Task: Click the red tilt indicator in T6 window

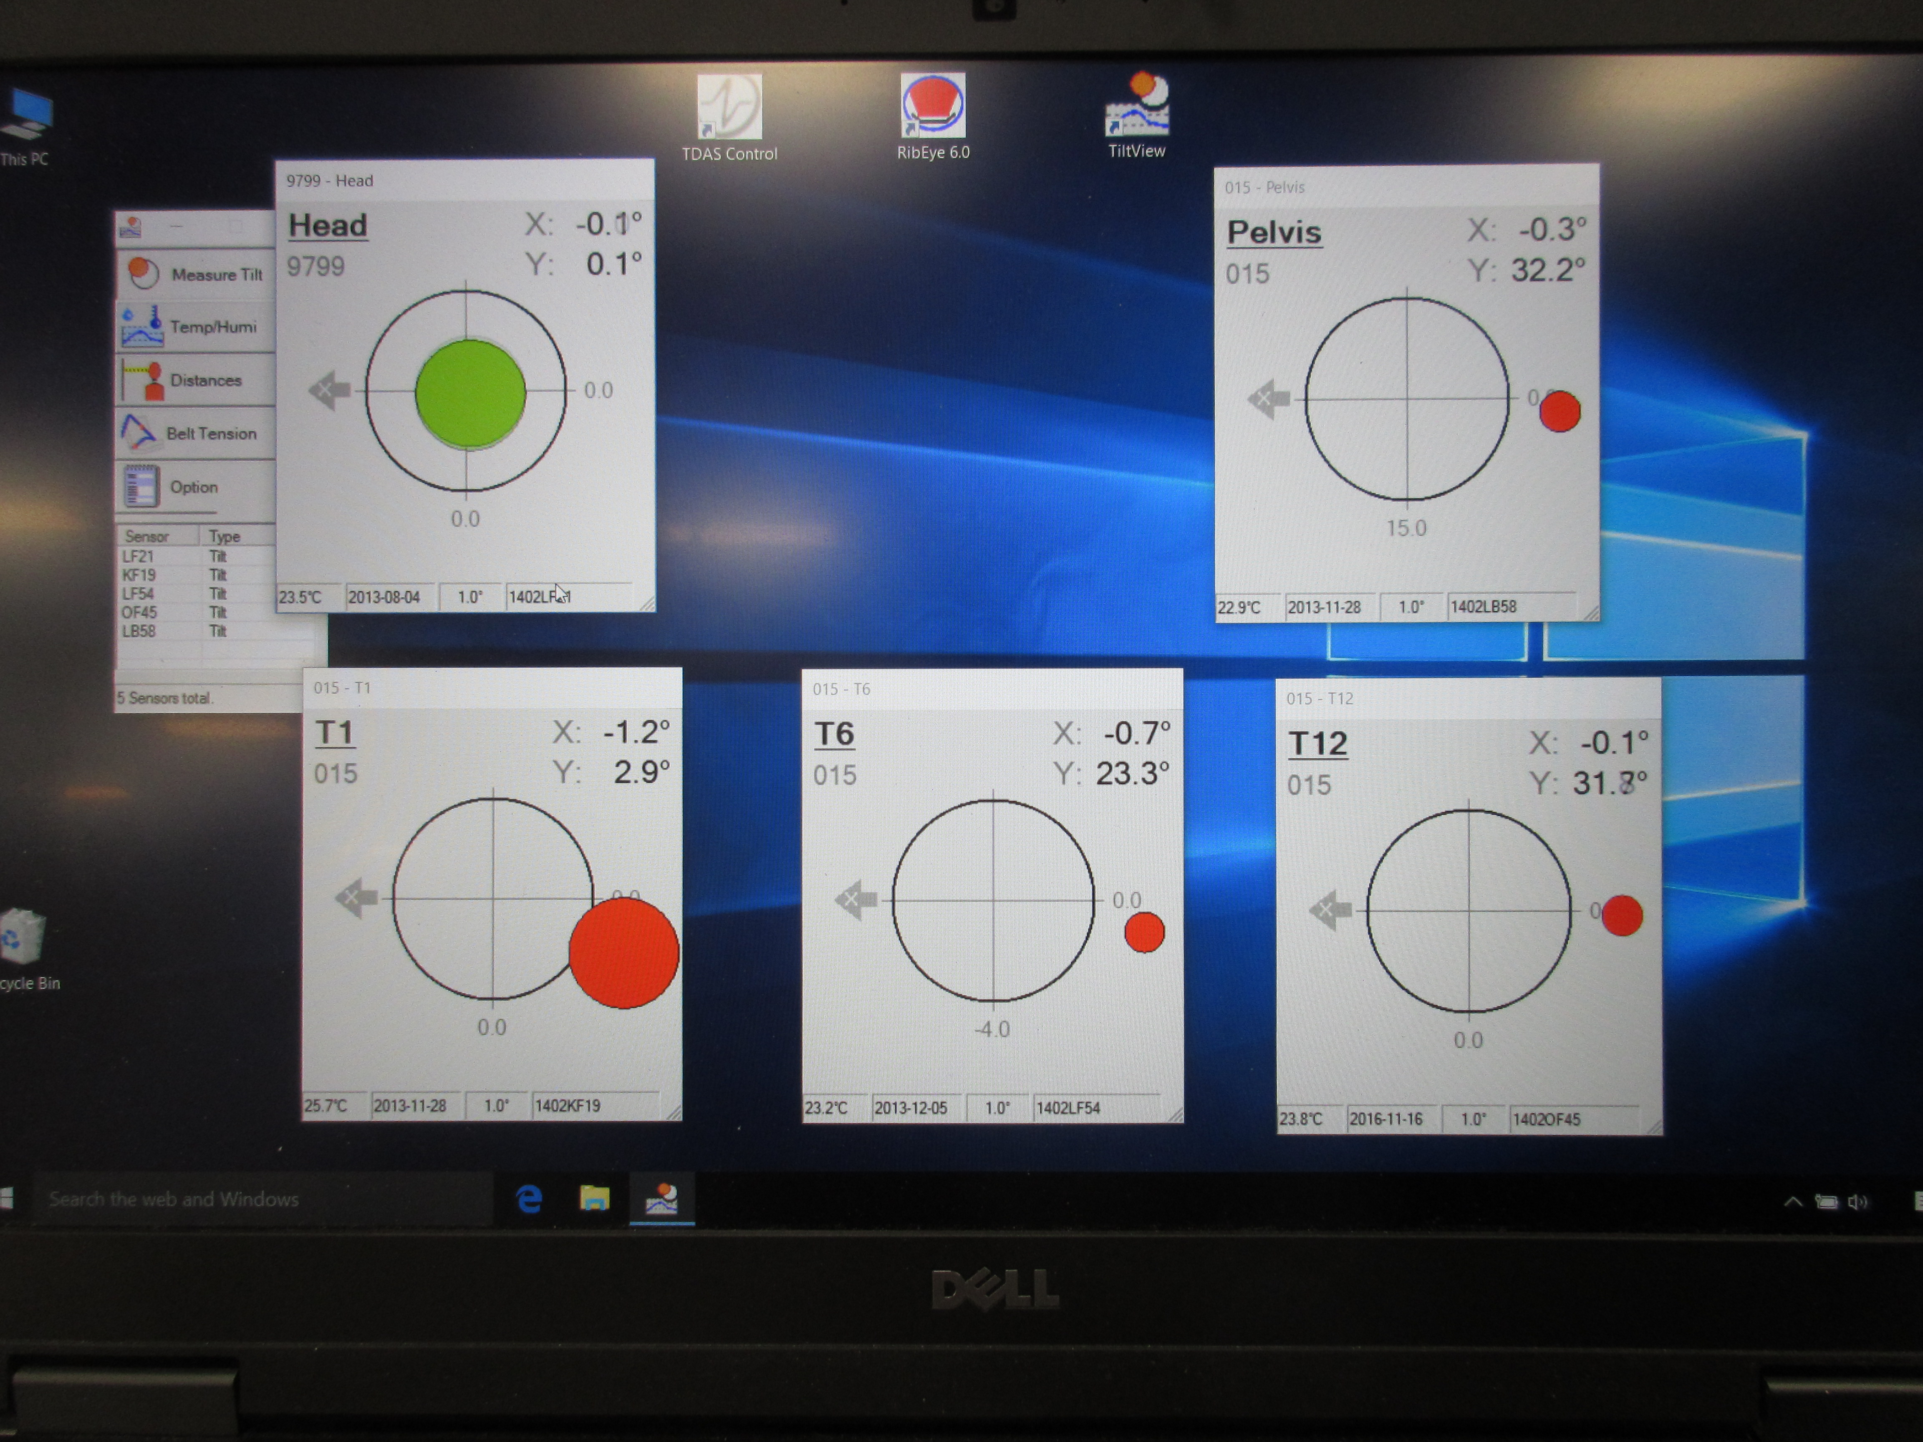Action: coord(1144,932)
